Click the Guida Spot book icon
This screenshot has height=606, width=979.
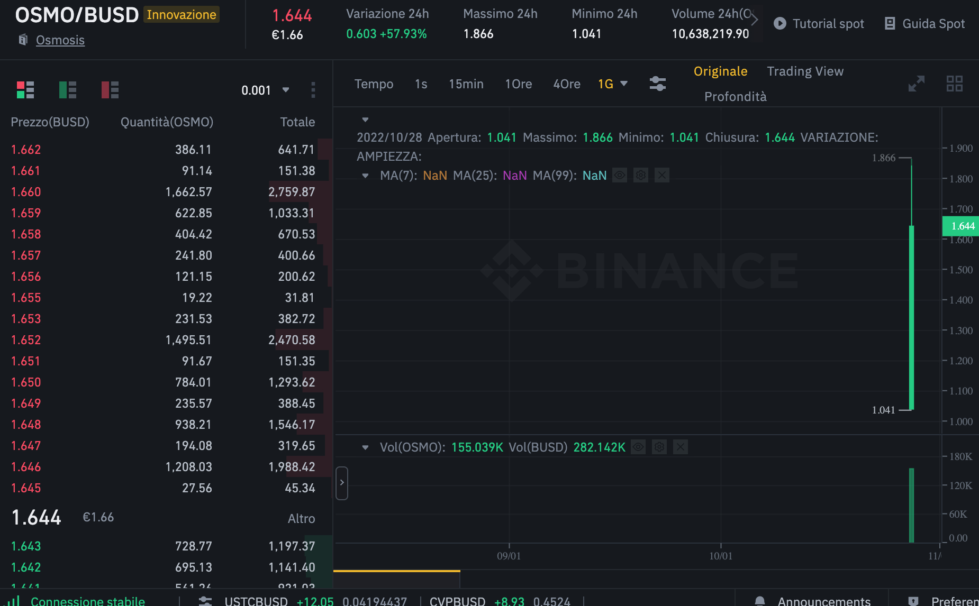890,24
